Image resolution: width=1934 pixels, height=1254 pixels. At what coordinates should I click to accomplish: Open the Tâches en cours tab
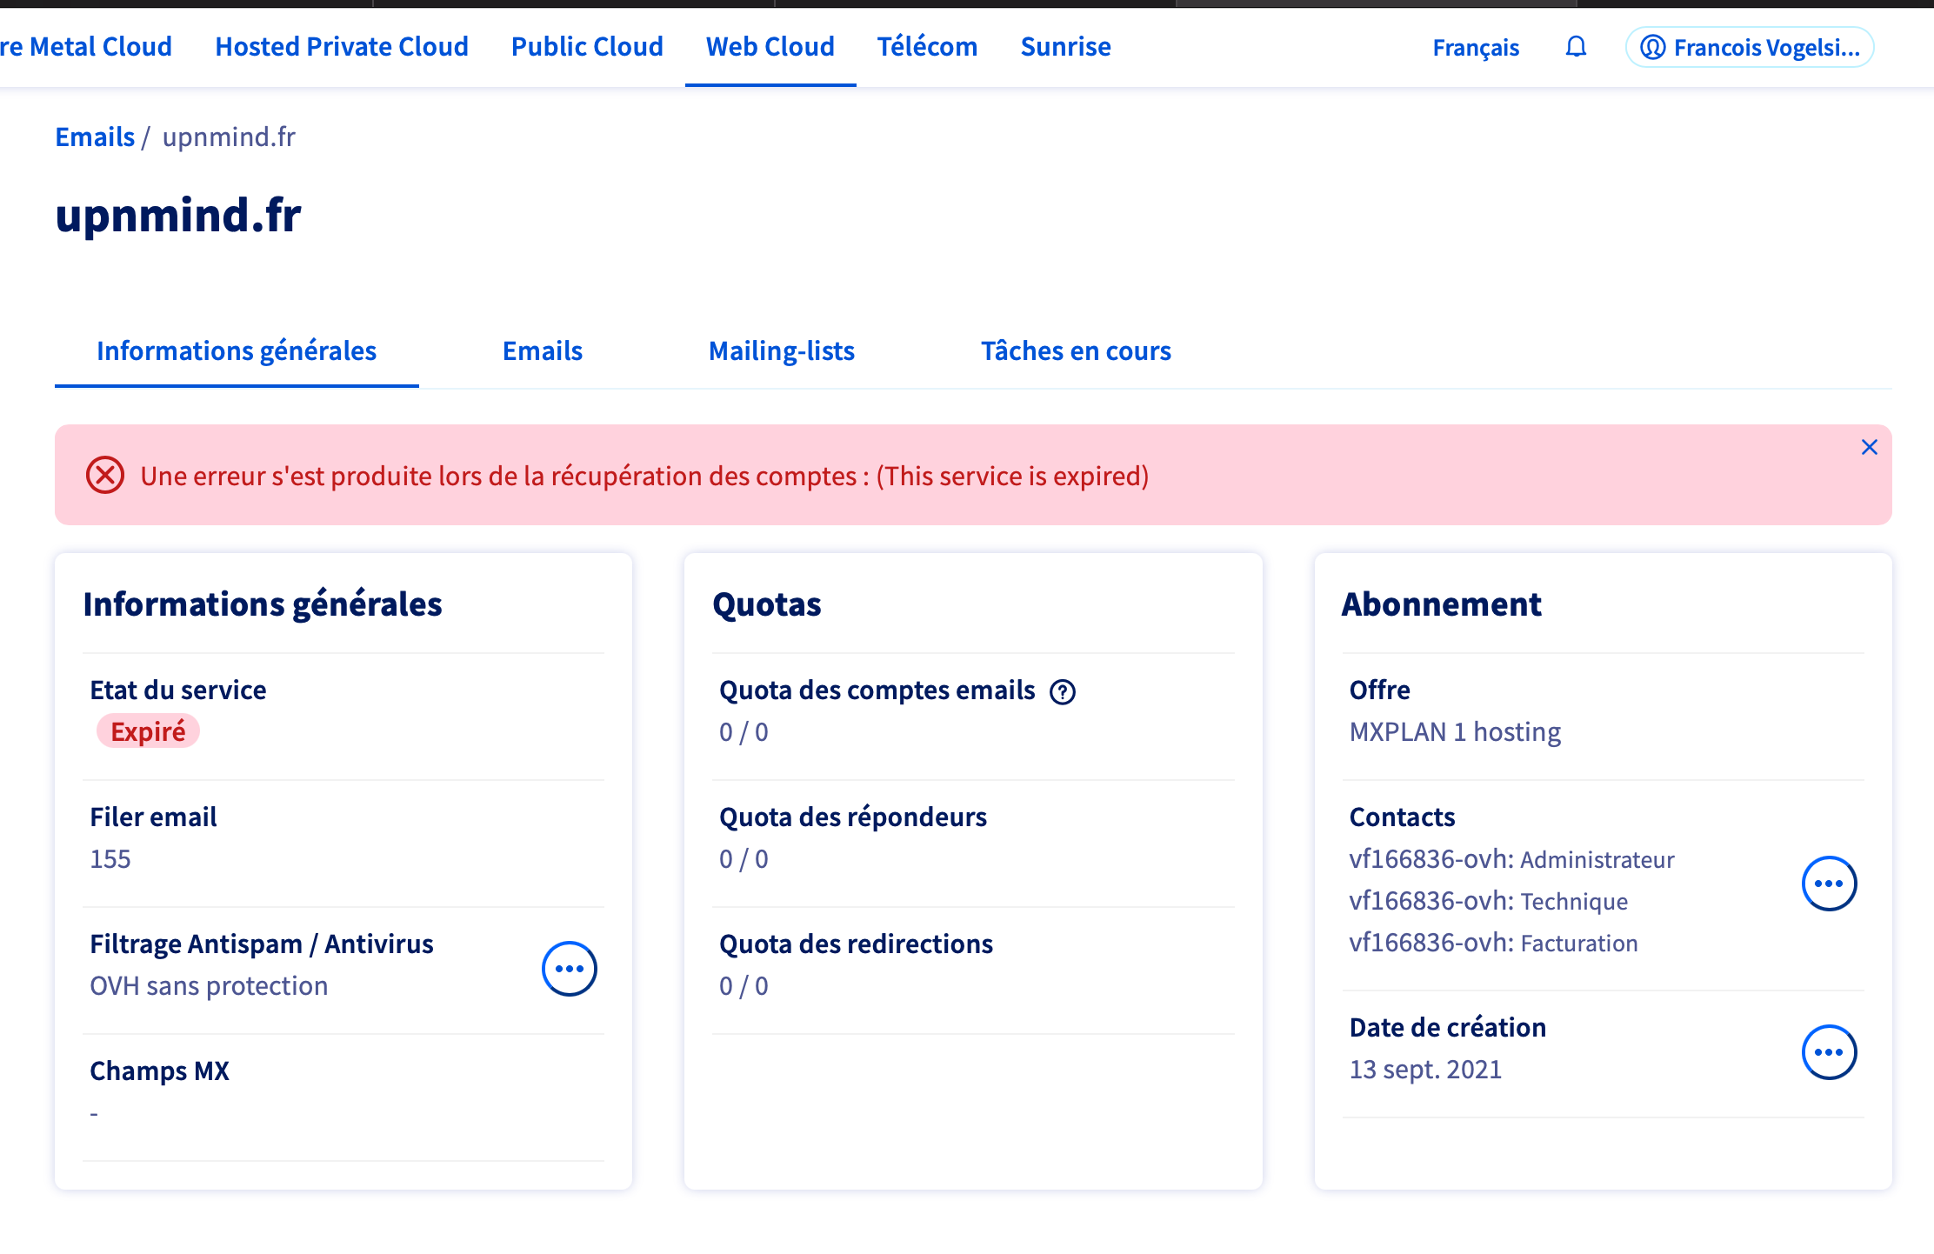pyautogui.click(x=1076, y=351)
